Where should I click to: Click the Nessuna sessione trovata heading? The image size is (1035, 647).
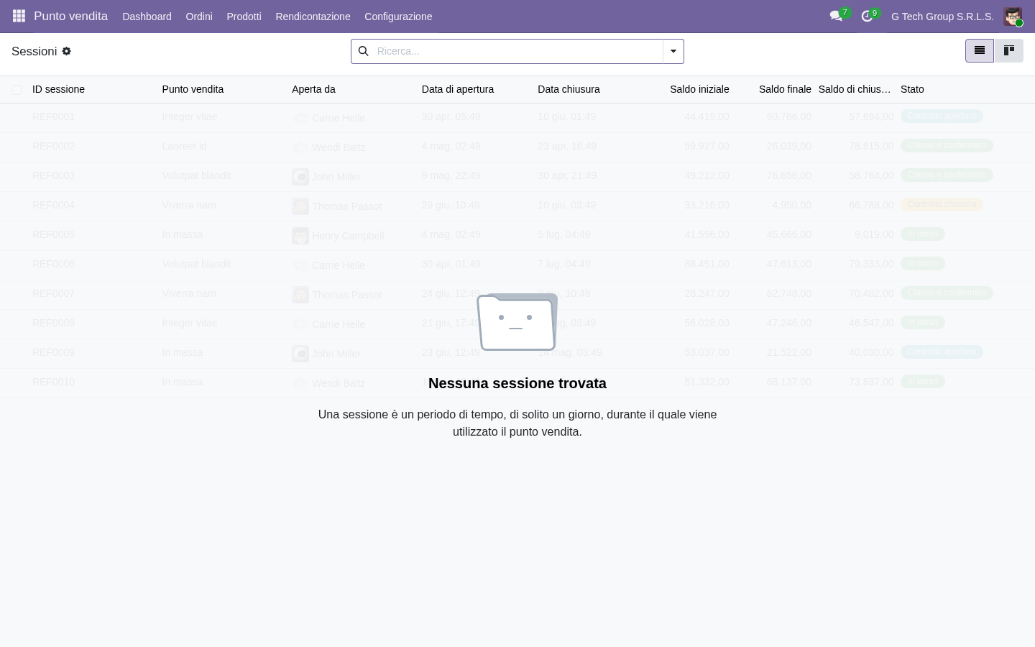(517, 383)
